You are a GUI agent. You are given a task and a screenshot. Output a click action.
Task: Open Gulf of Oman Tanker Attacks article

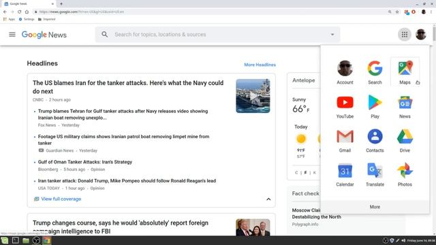tap(85, 162)
